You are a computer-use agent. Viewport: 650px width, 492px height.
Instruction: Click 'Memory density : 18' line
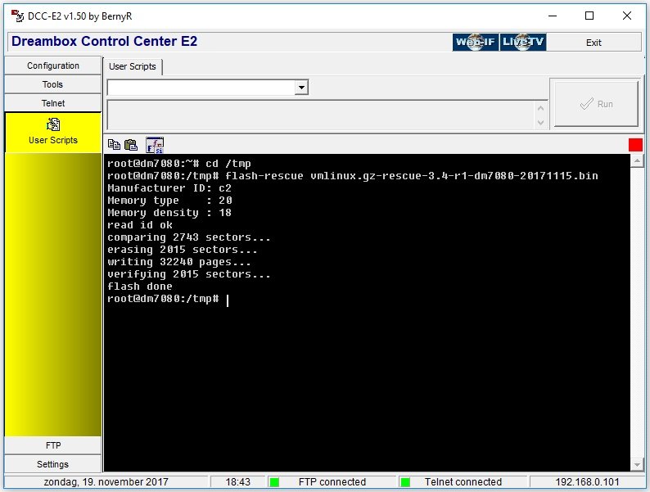[x=169, y=213]
